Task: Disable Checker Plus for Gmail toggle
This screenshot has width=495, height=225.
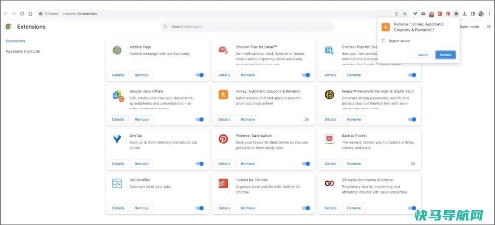Action: coord(306,75)
